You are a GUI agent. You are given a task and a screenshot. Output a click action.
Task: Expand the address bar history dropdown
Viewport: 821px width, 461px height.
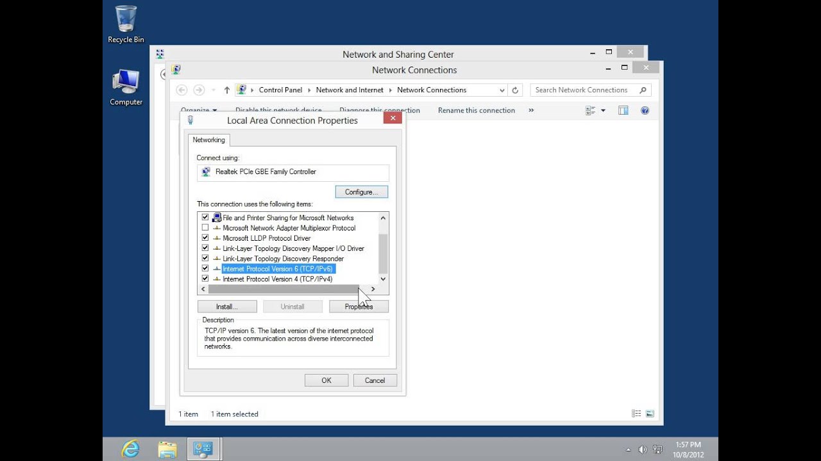(x=502, y=90)
